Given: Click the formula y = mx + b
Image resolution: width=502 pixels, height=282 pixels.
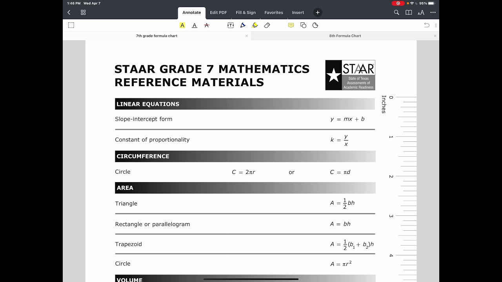Looking at the screenshot, I should pos(347,119).
